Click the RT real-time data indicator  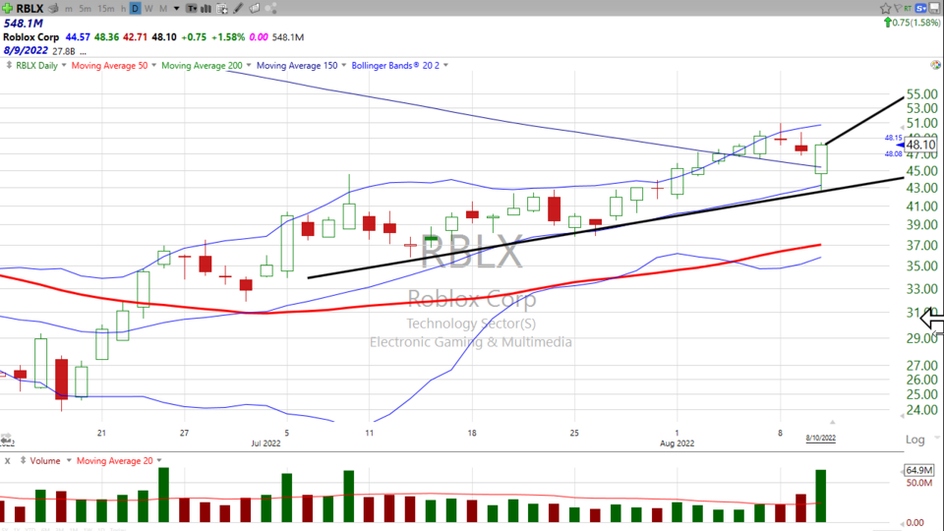click(x=908, y=8)
